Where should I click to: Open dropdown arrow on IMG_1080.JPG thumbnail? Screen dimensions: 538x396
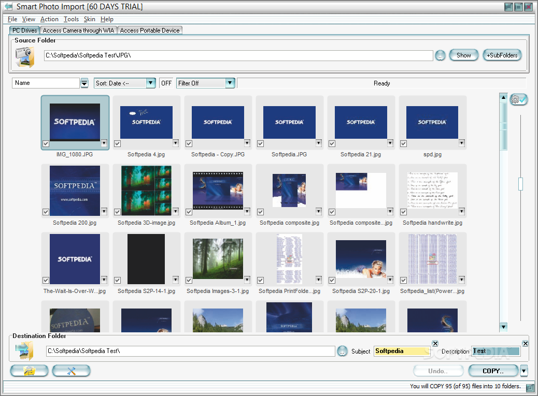104,143
